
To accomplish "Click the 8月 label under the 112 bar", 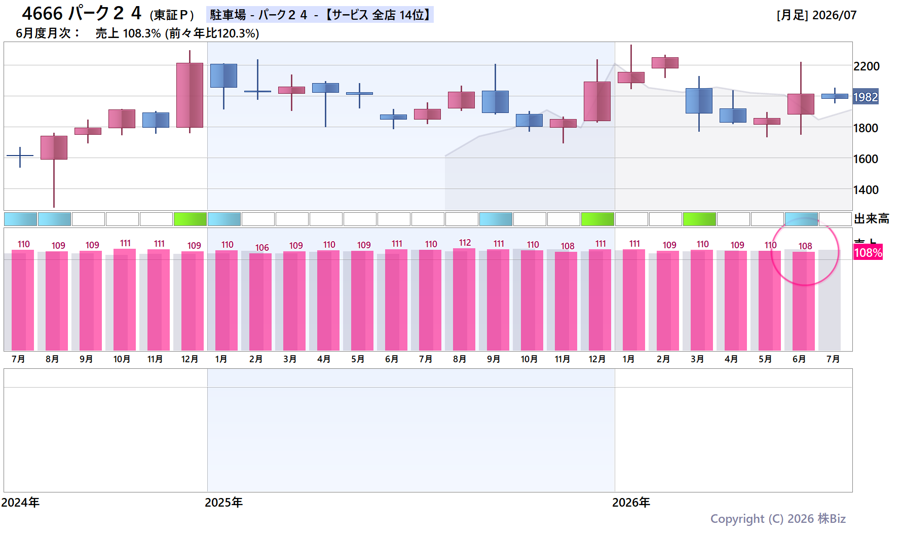I will pyautogui.click(x=460, y=359).
